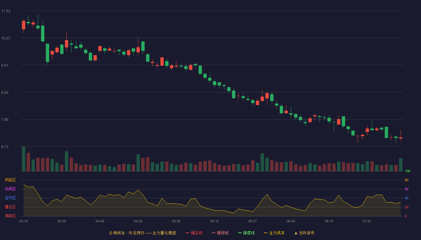Click the 60 indicator scale label

click(407, 189)
